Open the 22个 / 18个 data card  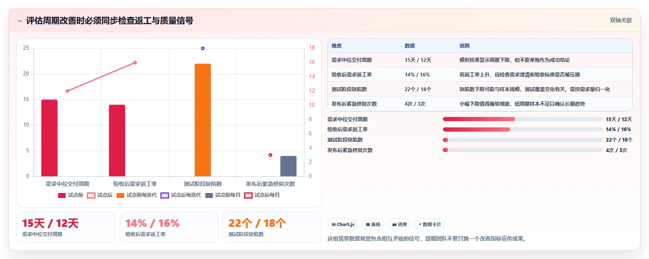(x=272, y=227)
